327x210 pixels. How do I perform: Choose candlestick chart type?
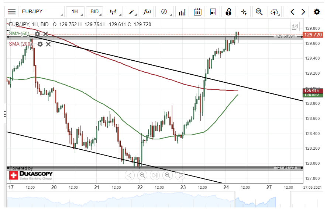coord(114,12)
